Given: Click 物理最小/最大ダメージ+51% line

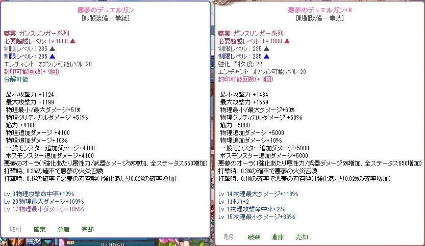Looking at the screenshot, I should pos(43,110).
